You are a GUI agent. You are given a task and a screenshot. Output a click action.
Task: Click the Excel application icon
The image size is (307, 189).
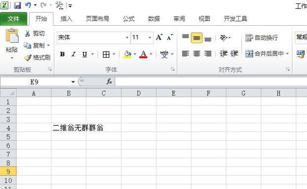pyautogui.click(x=4, y=5)
